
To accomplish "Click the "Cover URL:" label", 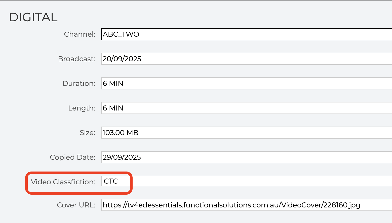I will (76, 205).
